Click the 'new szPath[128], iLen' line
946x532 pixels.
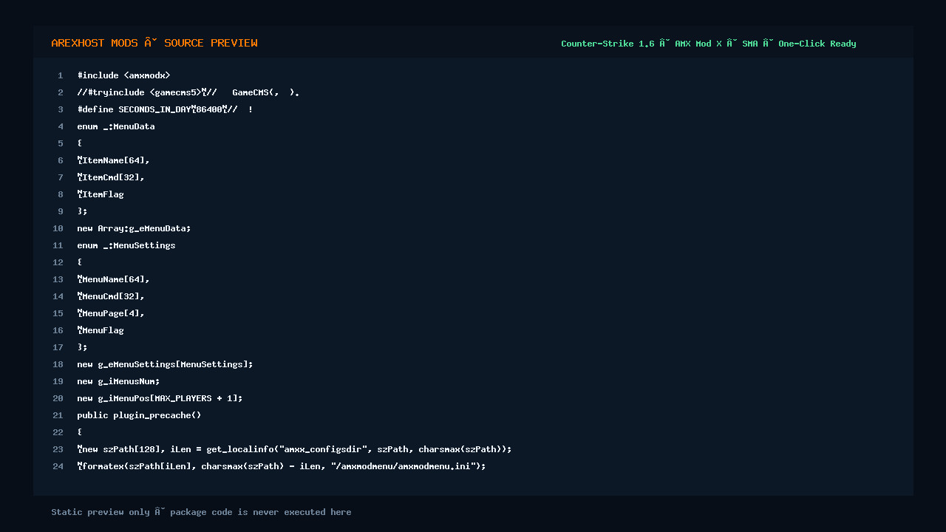[294, 449]
